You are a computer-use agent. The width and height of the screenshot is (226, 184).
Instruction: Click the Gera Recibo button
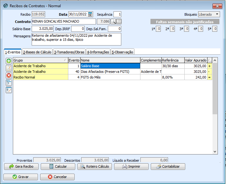click(x=21, y=166)
